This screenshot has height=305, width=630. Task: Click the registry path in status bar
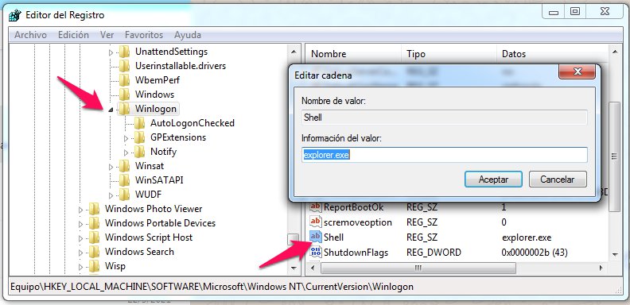pos(212,287)
